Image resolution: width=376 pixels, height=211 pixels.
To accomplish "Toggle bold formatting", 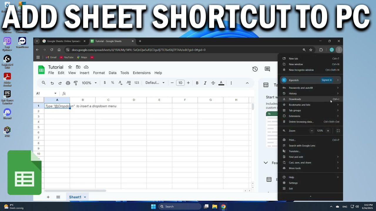I will 197,83.
